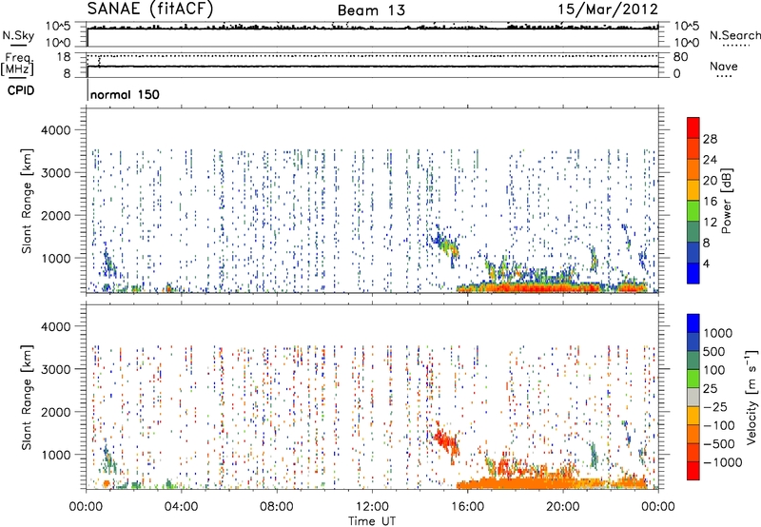The image size is (761, 527).
Task: Click the 4 label on power colorbar
Action: coord(706,263)
